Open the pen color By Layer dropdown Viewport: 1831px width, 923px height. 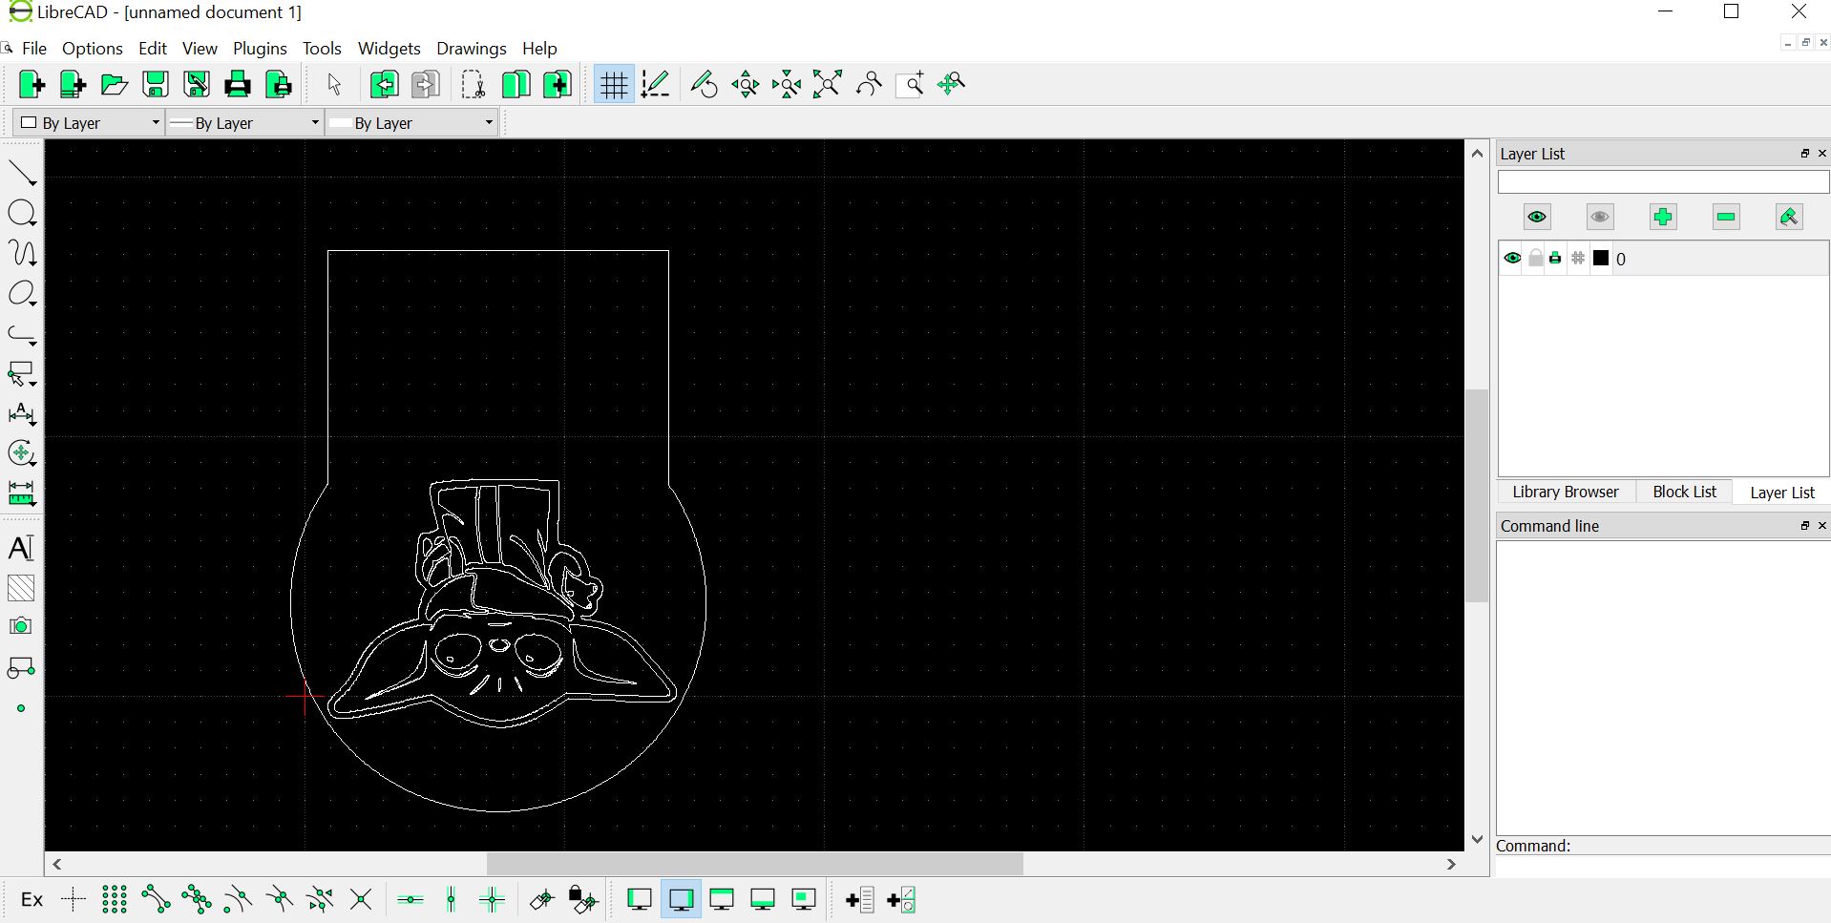click(x=89, y=122)
